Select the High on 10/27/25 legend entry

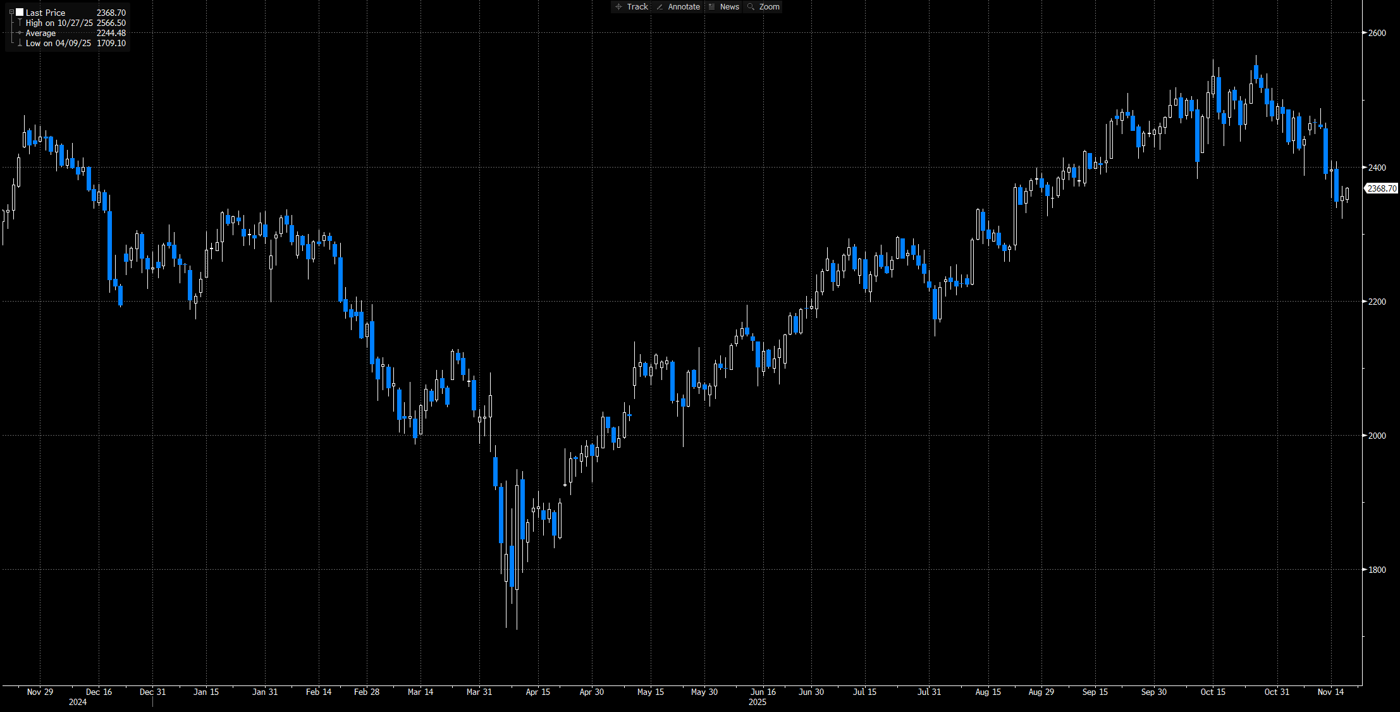click(59, 23)
